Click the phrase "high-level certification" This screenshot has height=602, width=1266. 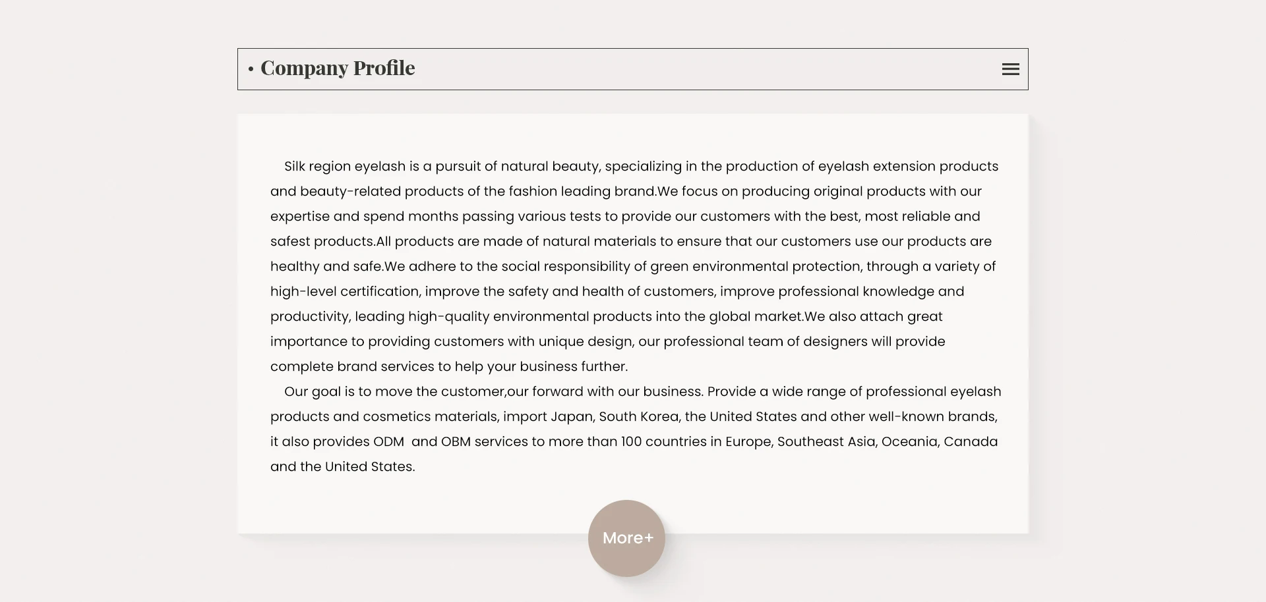[x=345, y=292]
